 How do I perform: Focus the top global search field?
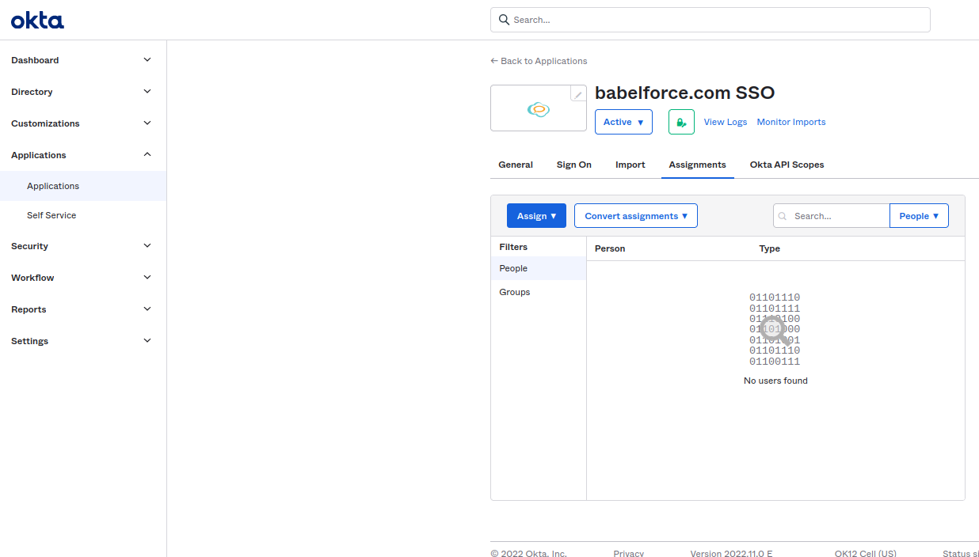710,20
